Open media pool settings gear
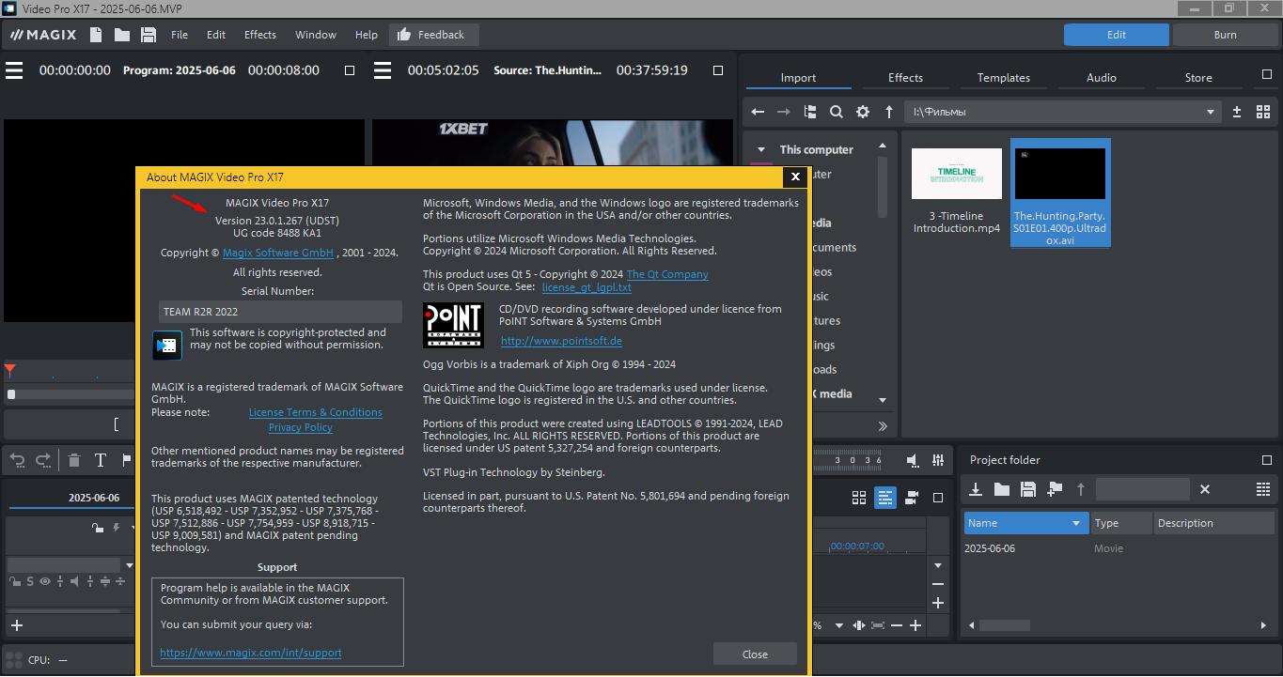Viewport: 1283px width, 677px height. point(863,112)
